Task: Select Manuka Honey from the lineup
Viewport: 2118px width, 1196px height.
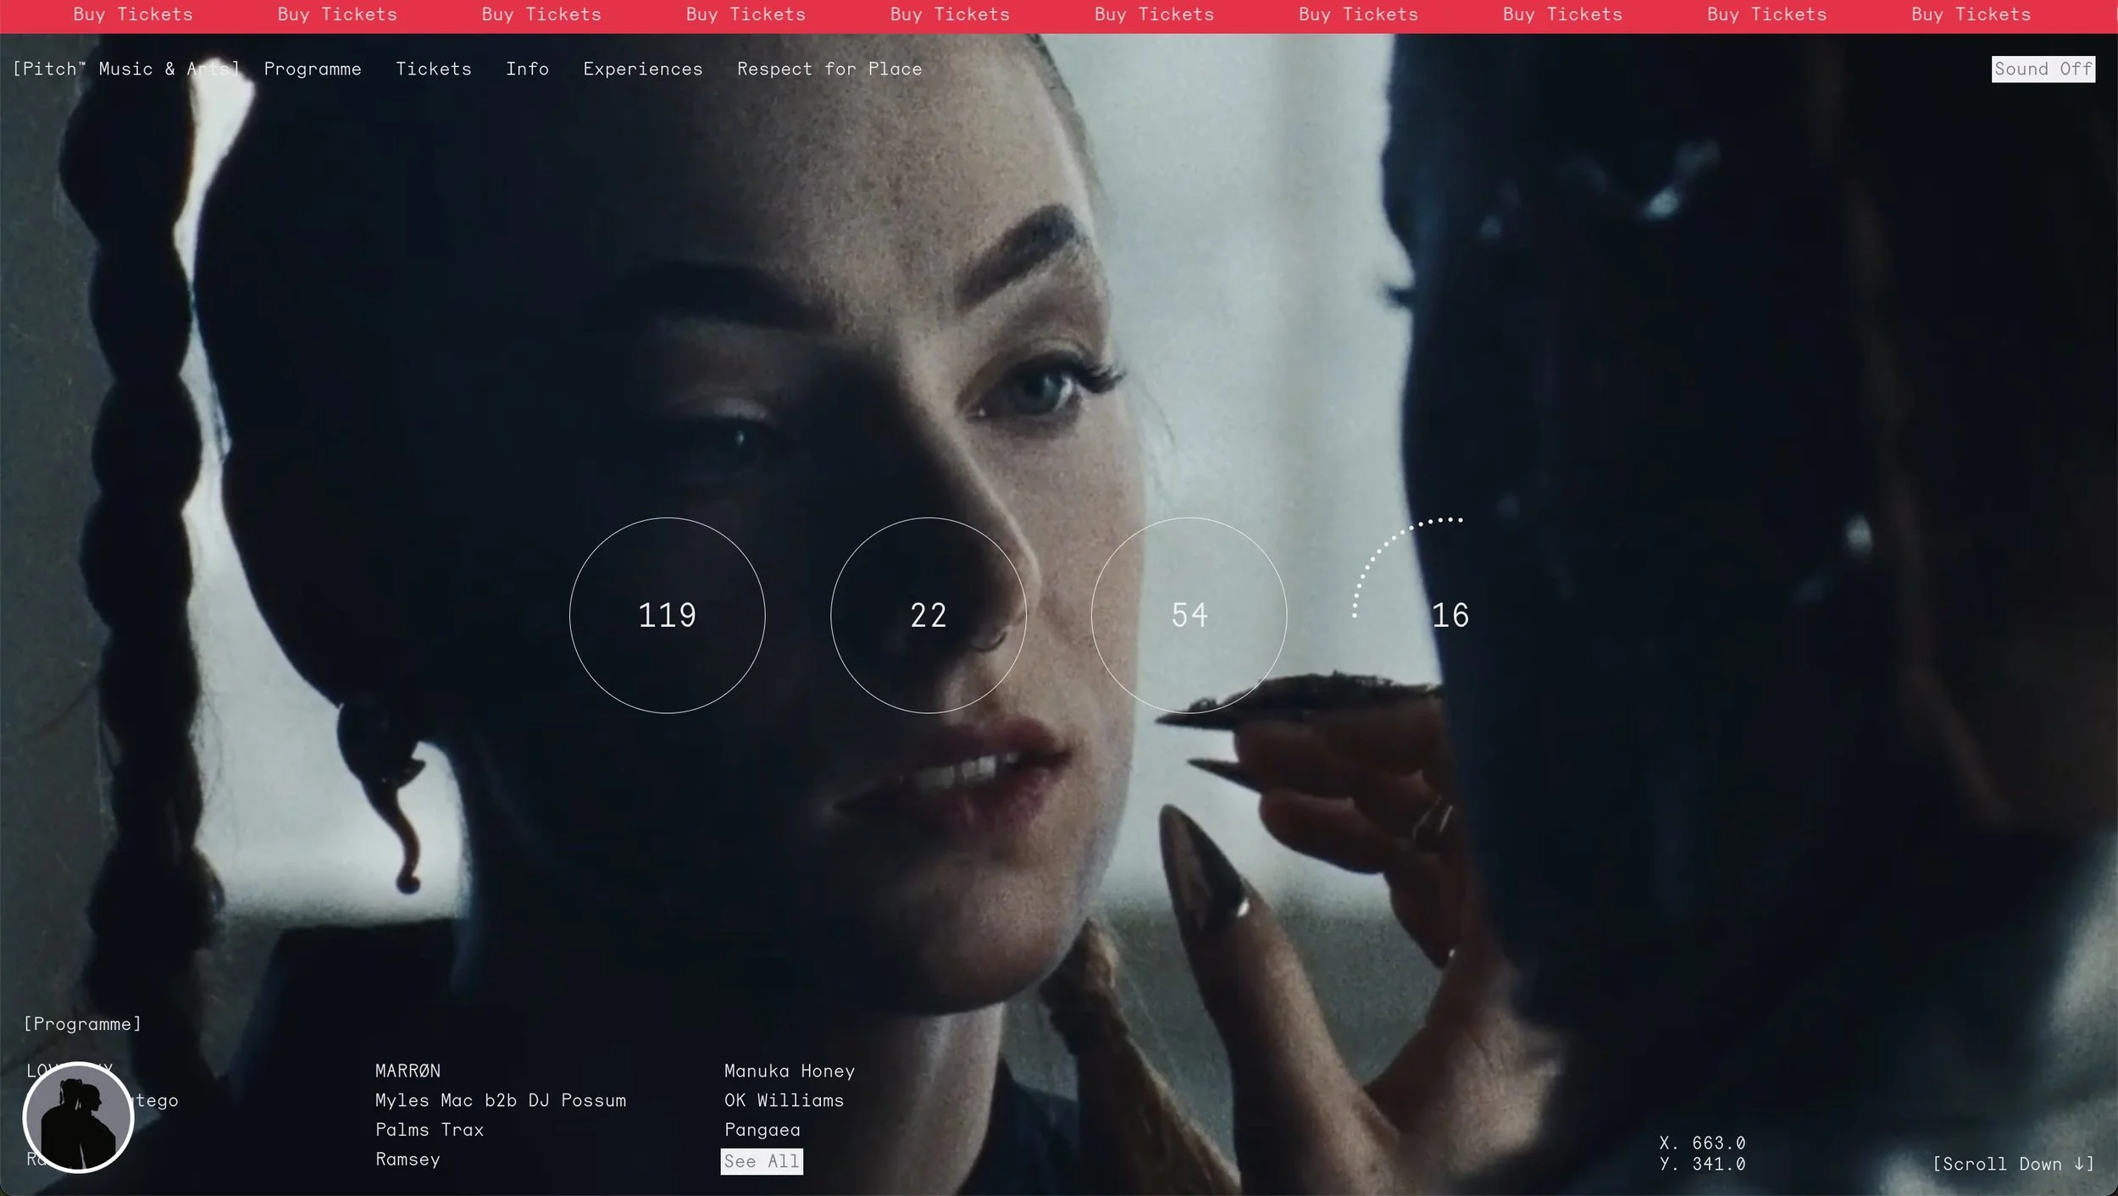Action: [x=789, y=1071]
